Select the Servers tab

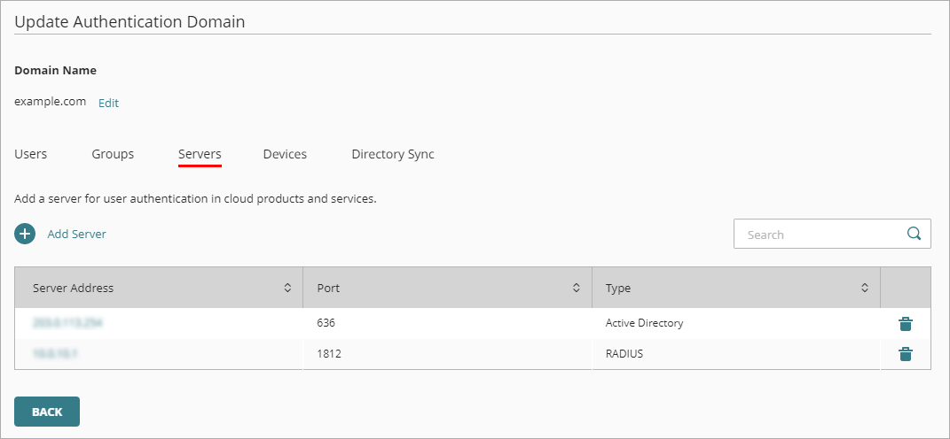[200, 154]
